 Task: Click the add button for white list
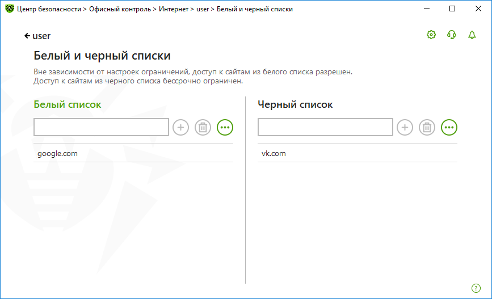click(180, 128)
